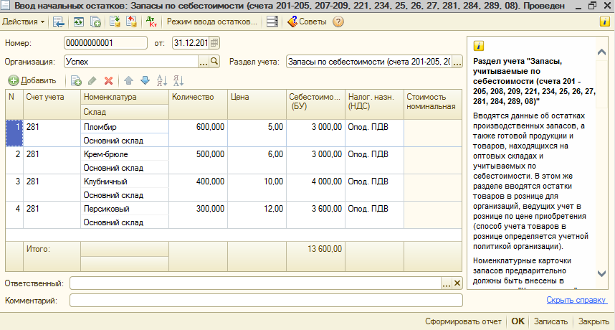The height and width of the screenshot is (330, 615).
Task: Move the row up with arrow icon
Action: pyautogui.click(x=129, y=80)
